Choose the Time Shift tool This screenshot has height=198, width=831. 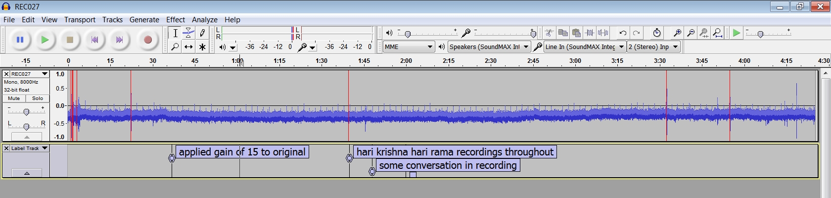coord(188,47)
